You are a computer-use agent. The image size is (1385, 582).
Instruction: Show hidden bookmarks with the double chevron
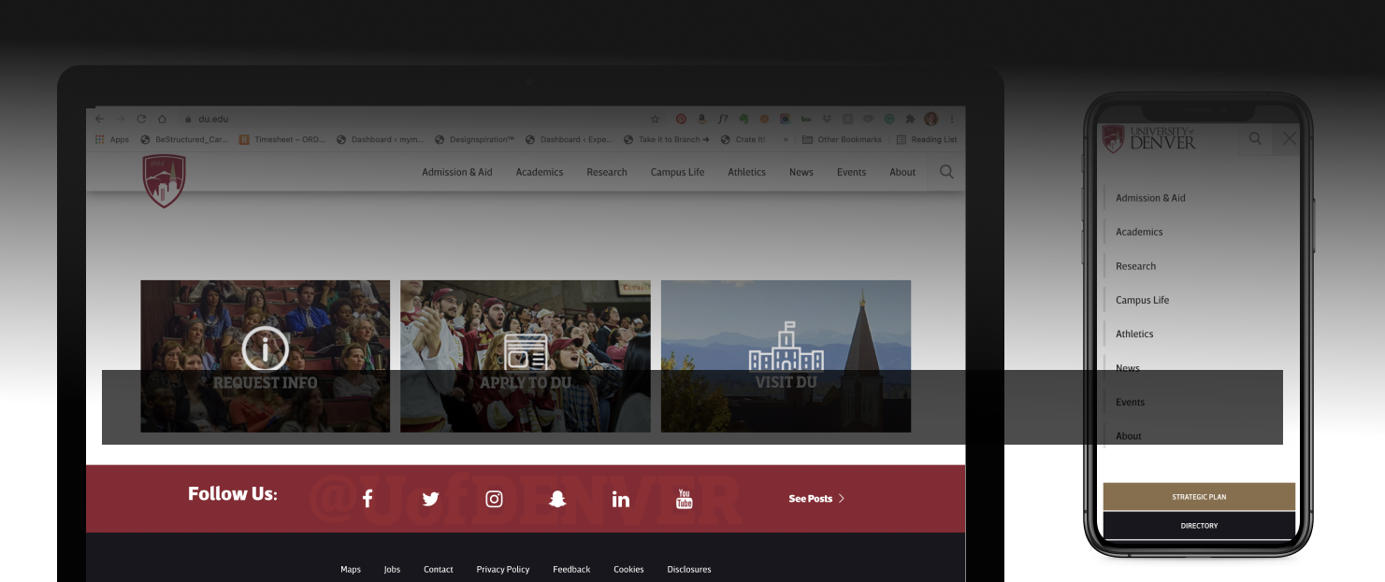tap(785, 139)
